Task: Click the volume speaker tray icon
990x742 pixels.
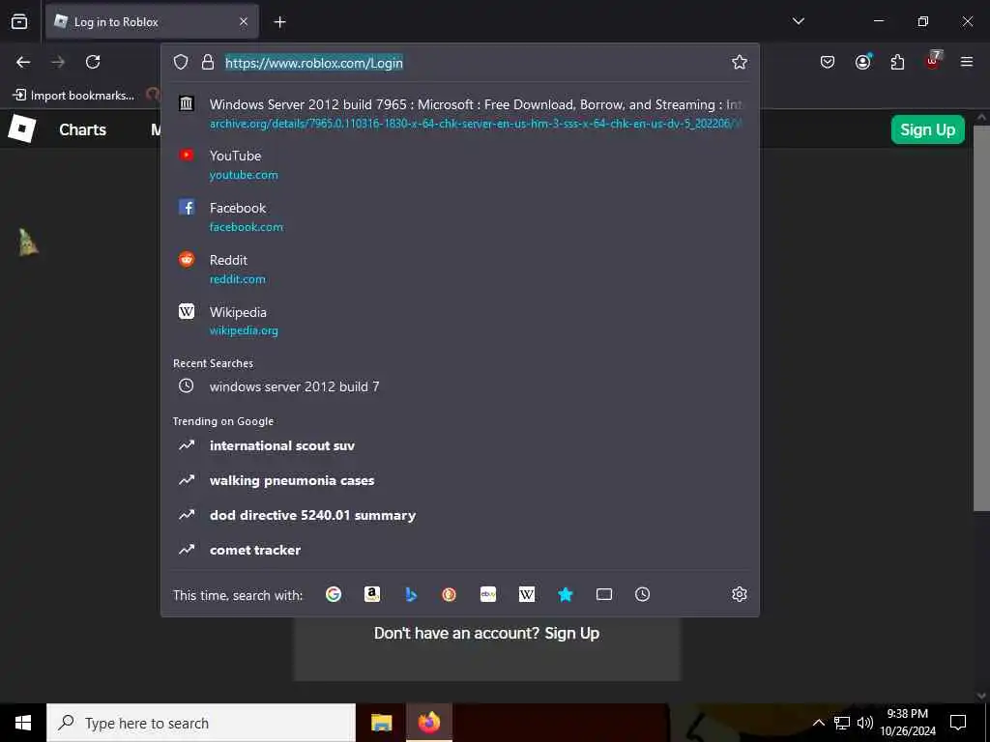Action: coord(865,723)
